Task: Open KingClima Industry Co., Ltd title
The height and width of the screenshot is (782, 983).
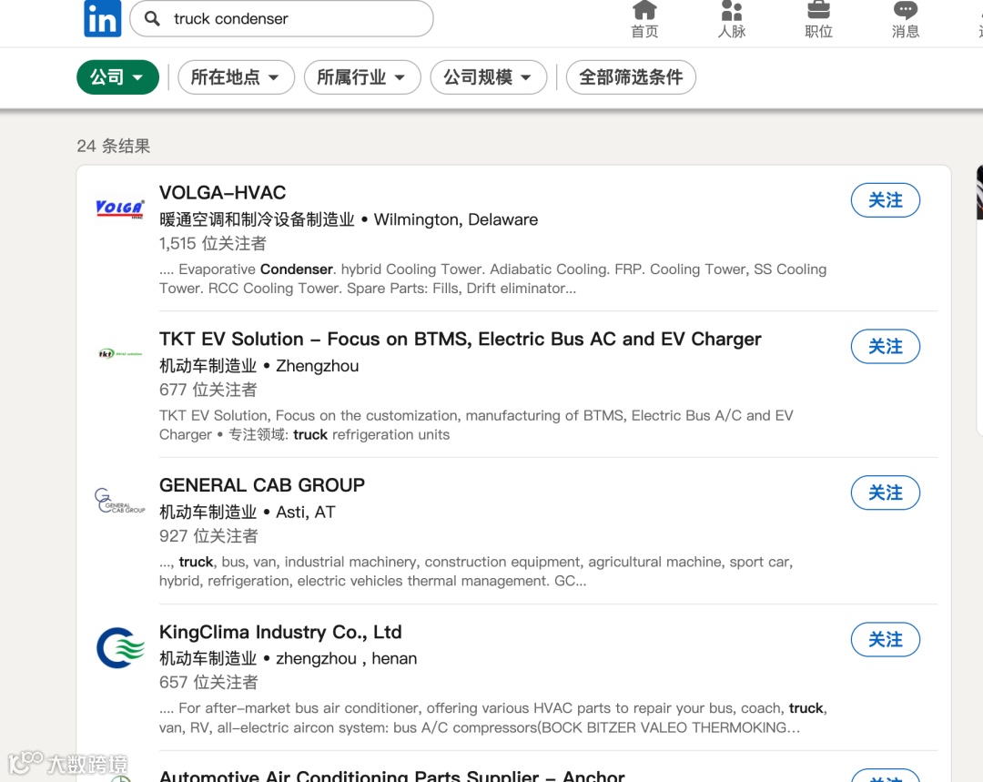Action: pyautogui.click(x=280, y=632)
